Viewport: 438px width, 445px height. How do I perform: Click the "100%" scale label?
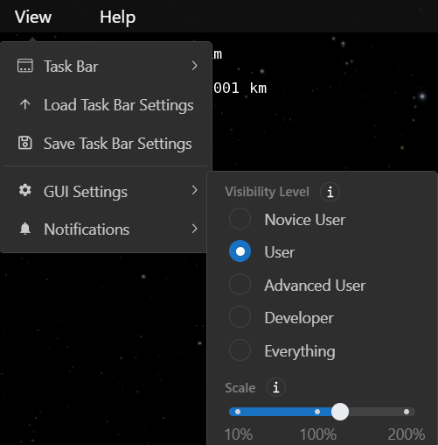click(318, 434)
